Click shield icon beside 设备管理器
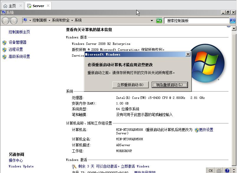The image size is (237, 173). (x=4, y=43)
